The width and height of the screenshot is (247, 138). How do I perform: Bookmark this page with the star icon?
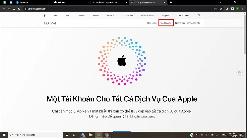pos(221,9)
